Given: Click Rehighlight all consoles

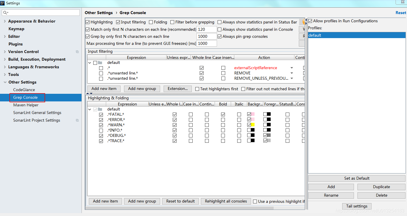Looking at the screenshot, I should click(226, 201).
